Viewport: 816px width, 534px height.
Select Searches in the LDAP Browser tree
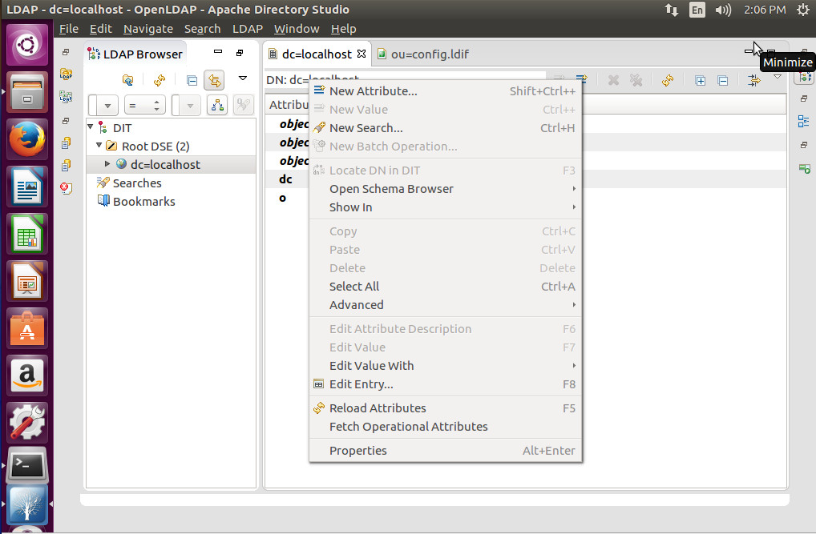136,183
